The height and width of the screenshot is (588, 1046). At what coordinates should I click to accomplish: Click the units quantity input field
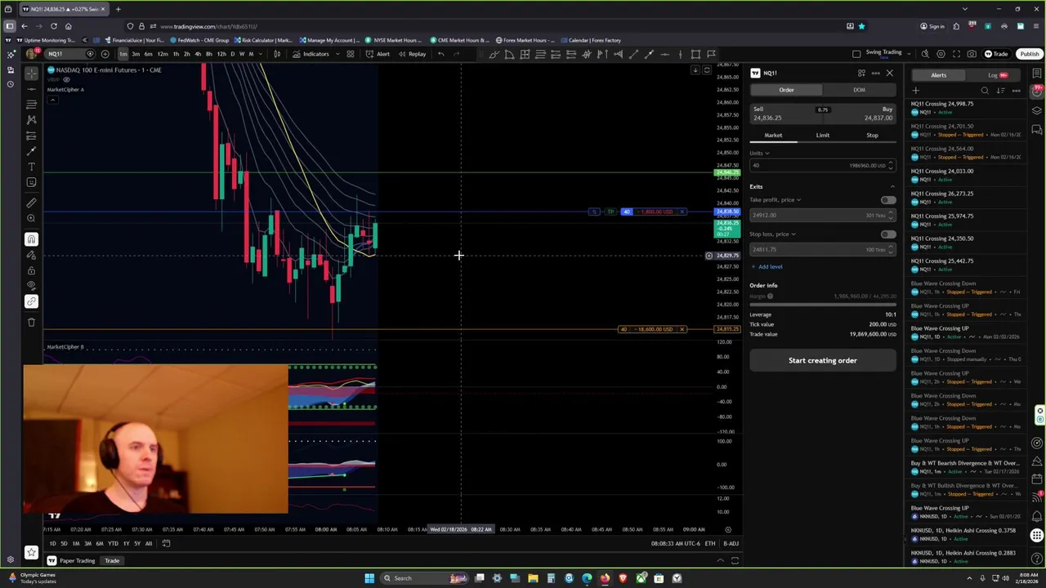(822, 166)
